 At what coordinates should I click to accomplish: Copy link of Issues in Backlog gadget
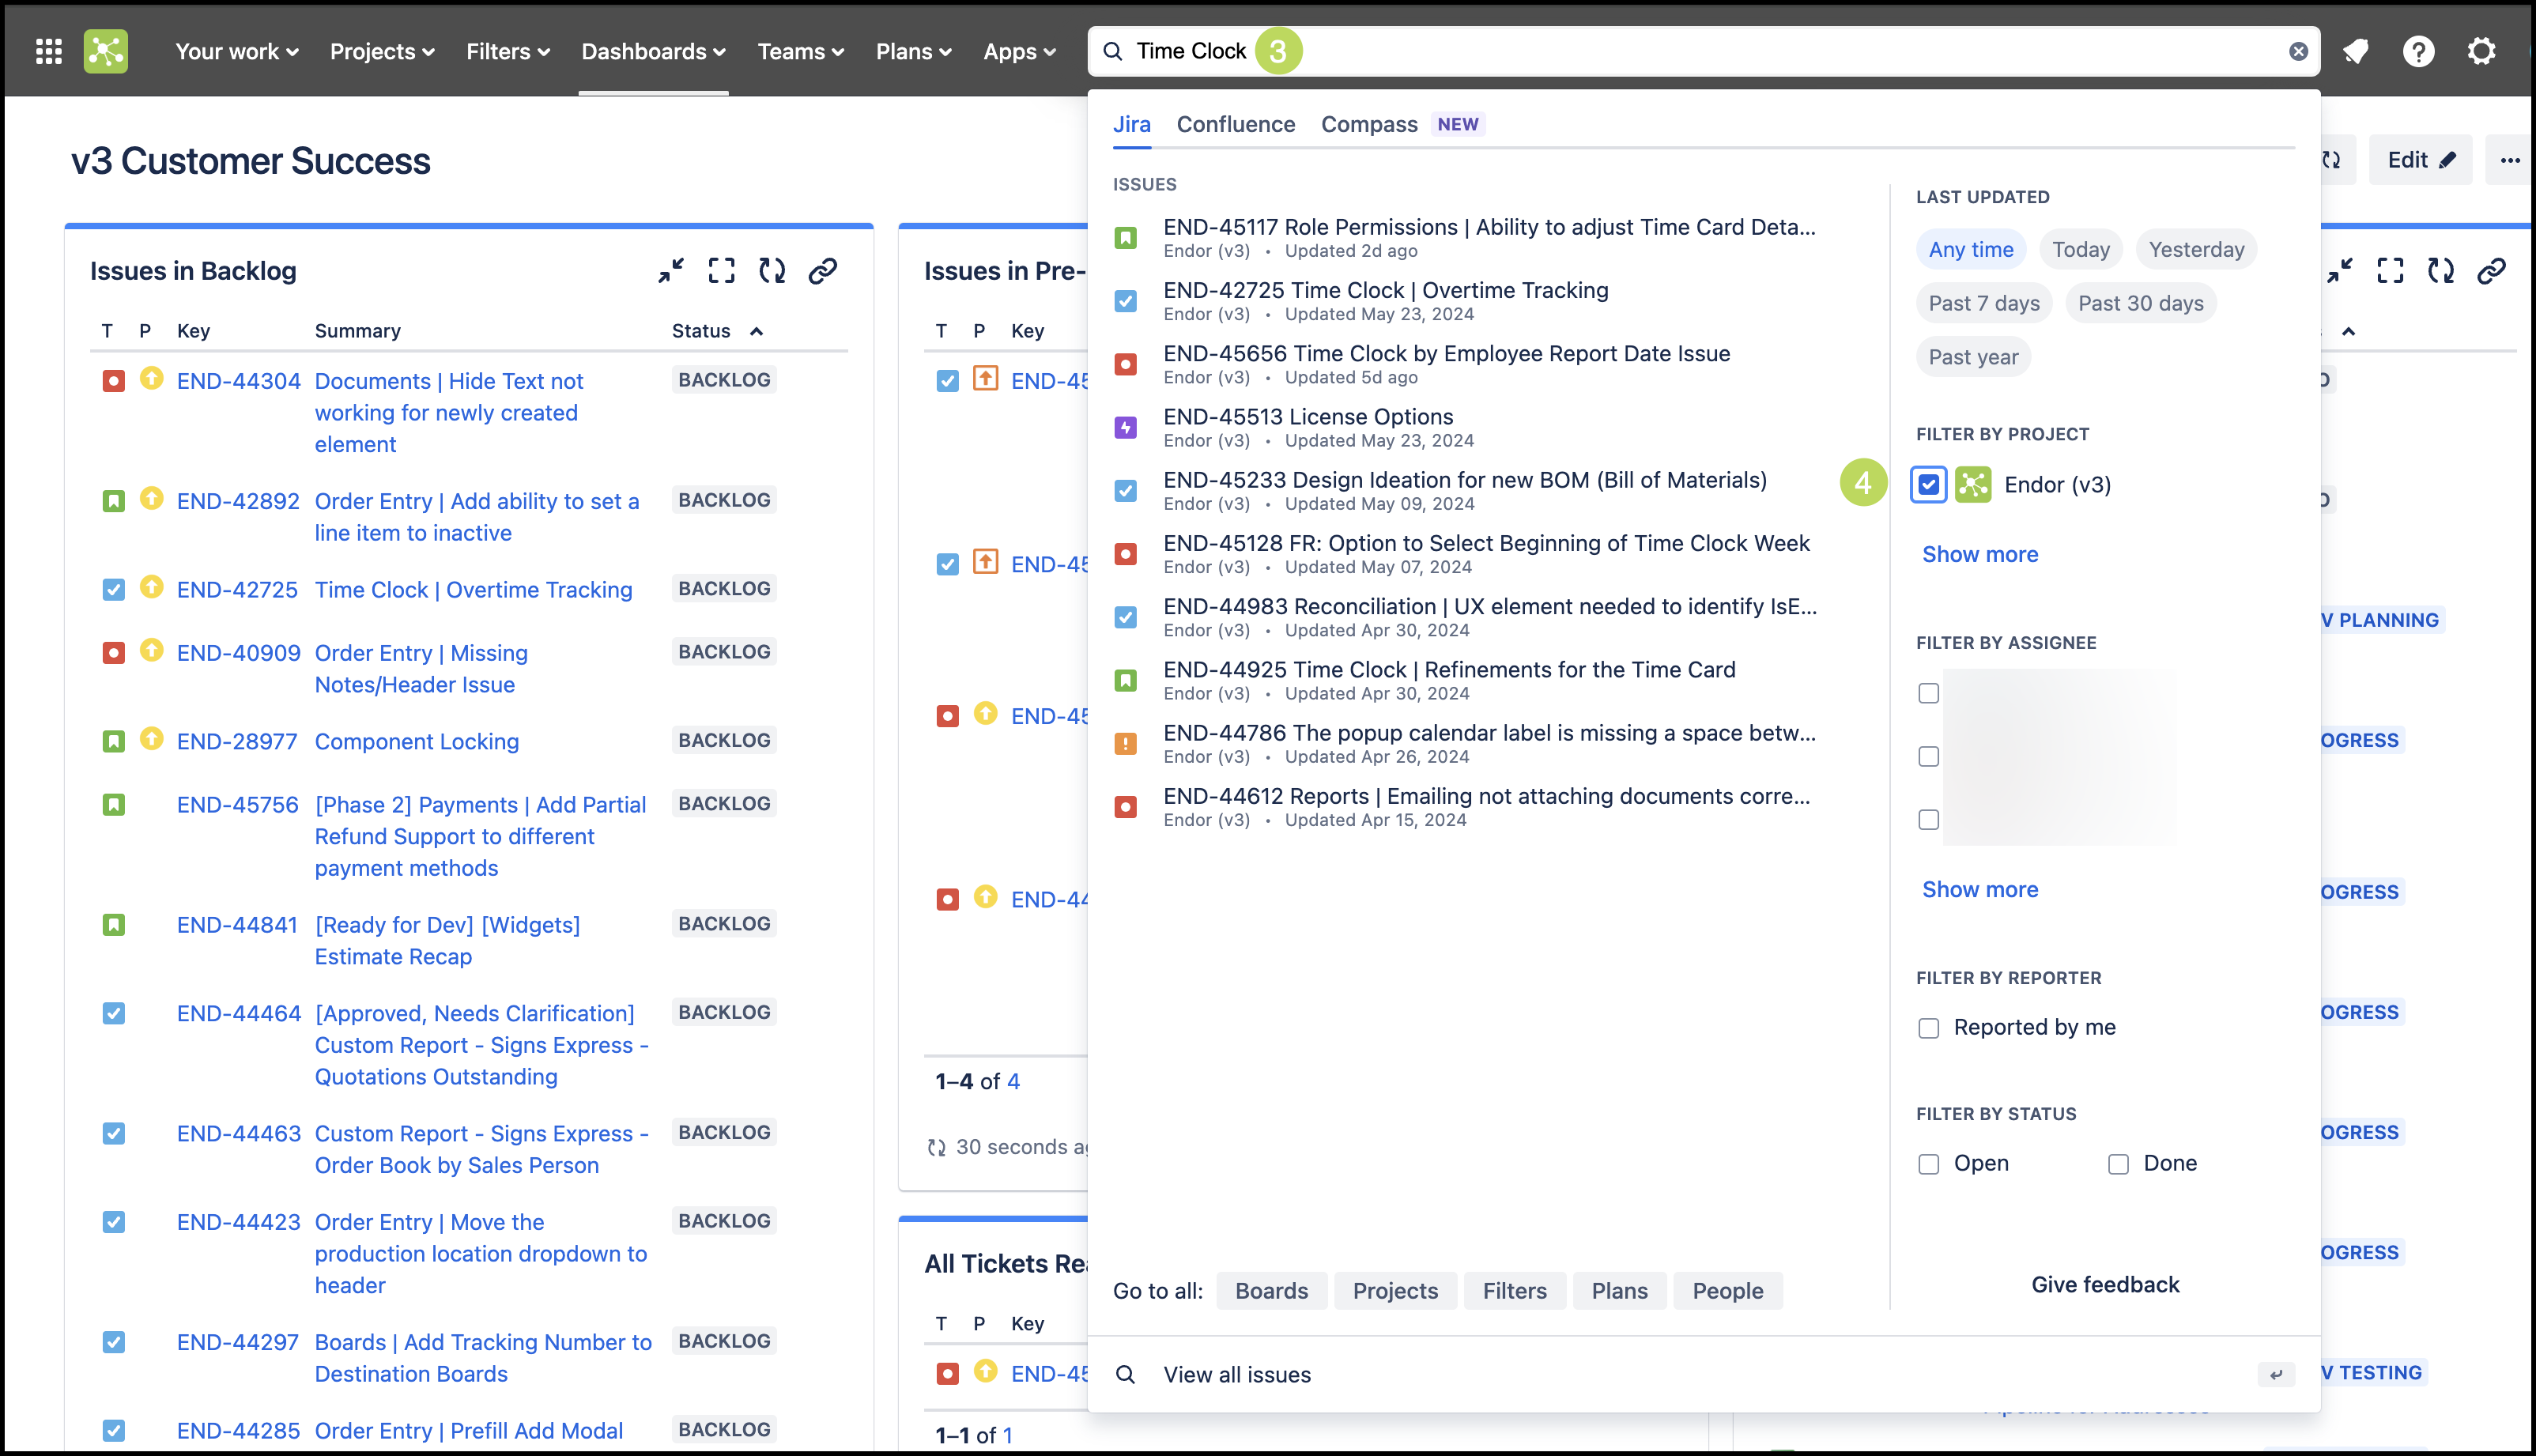[823, 270]
